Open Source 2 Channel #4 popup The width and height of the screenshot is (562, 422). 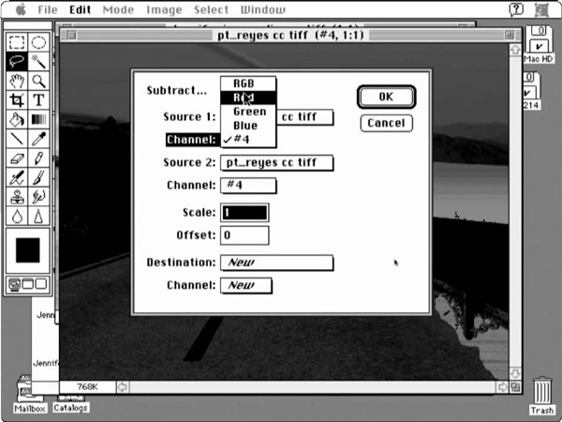point(247,186)
